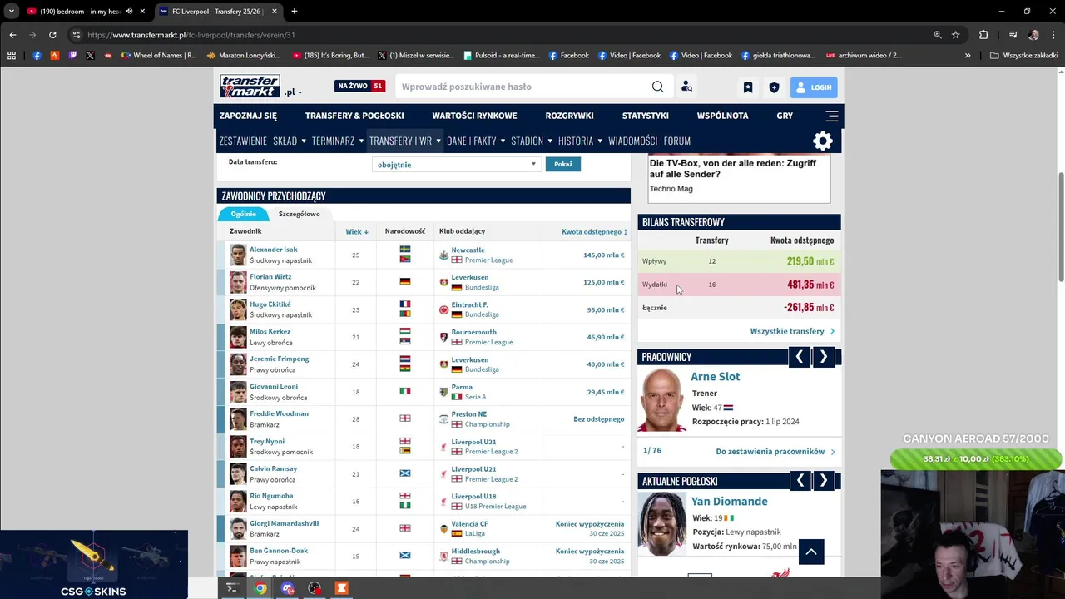Screen dimensions: 1065x599
Task: Mute the bedroom YouTube tab audio
Action: [x=129, y=12]
